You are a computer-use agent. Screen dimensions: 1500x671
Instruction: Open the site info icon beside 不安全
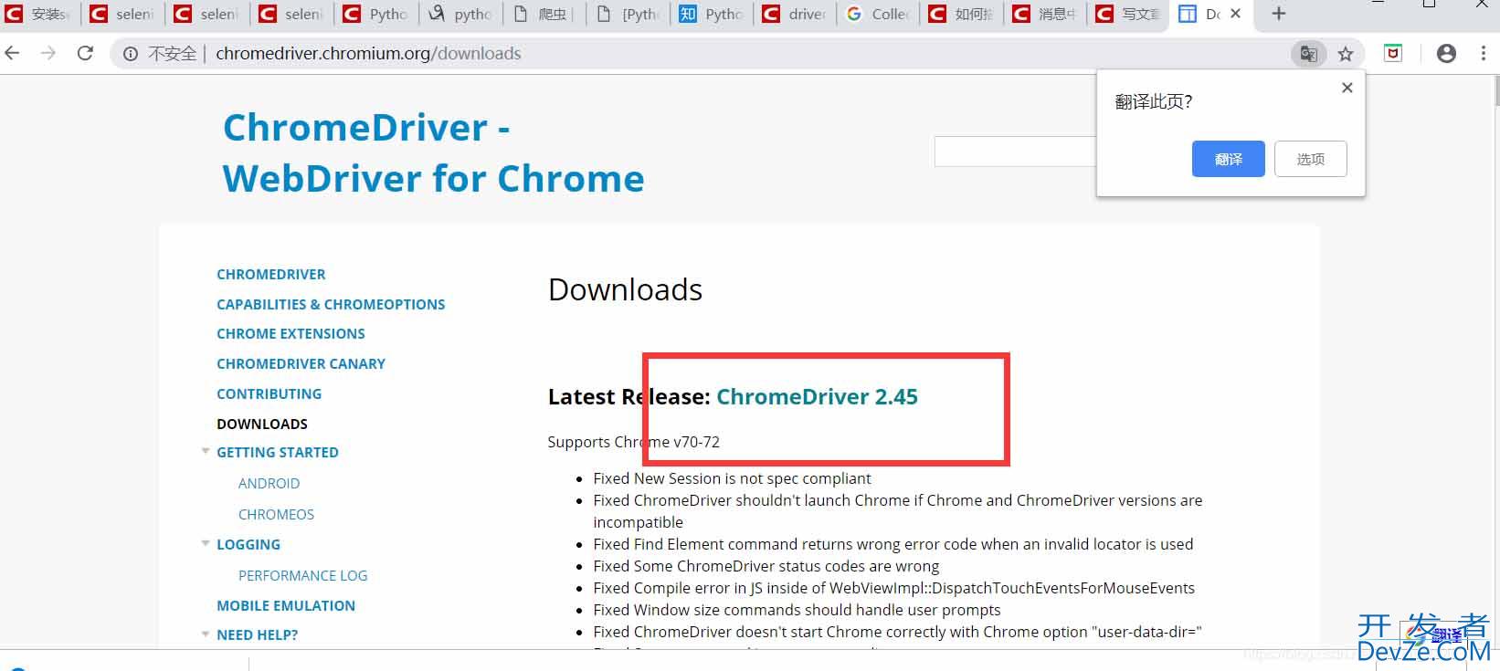pyautogui.click(x=131, y=54)
